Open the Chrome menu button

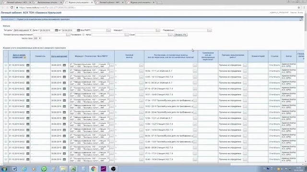(x=304, y=8)
